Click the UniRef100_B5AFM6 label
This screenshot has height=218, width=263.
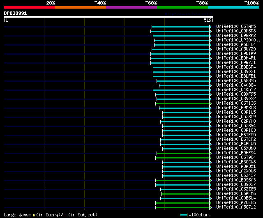(x=236, y=194)
